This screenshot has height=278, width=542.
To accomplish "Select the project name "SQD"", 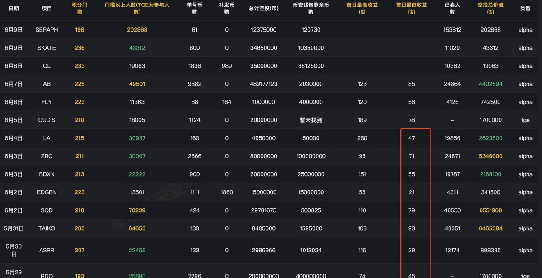I will point(47,210).
